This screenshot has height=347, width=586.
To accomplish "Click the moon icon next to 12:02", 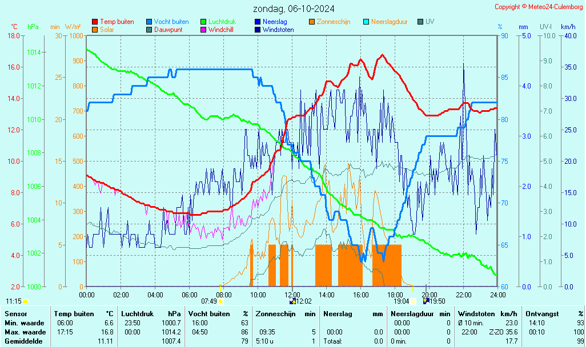I will (x=293, y=301).
